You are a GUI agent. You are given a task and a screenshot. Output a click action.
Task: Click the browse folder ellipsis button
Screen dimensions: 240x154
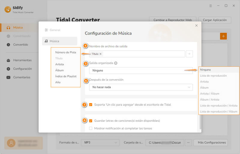pyautogui.click(x=188, y=143)
